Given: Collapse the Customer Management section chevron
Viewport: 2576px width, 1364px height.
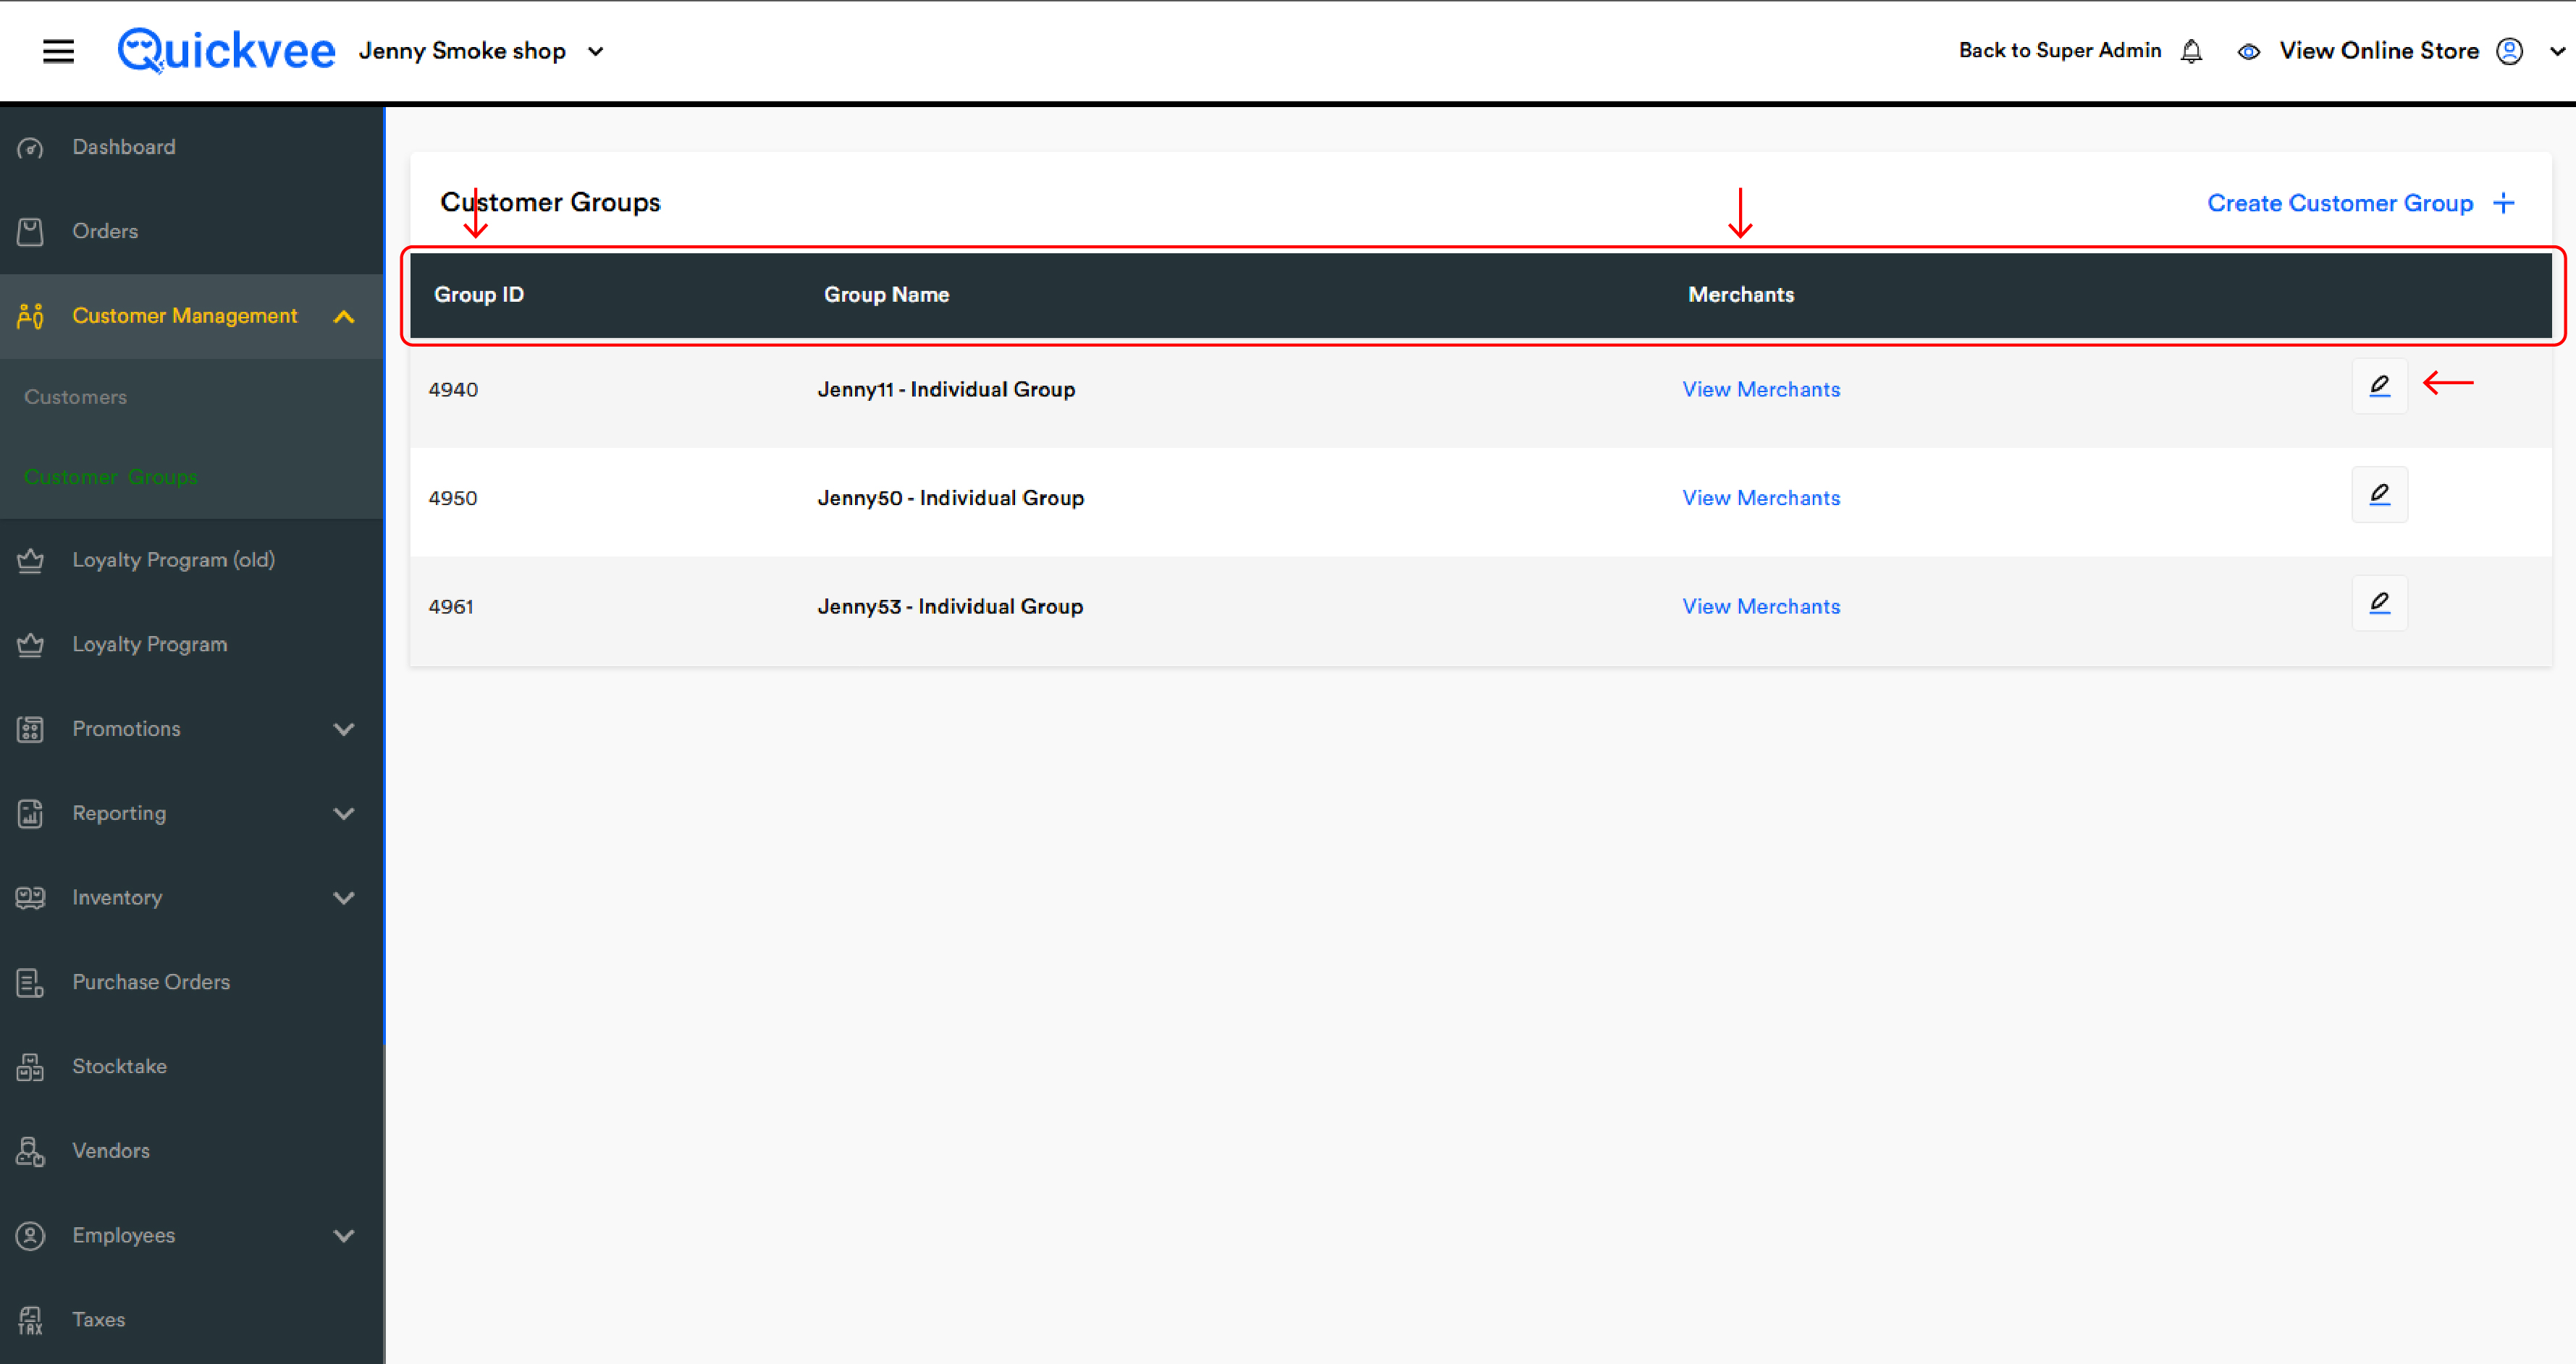Looking at the screenshot, I should click(x=344, y=317).
